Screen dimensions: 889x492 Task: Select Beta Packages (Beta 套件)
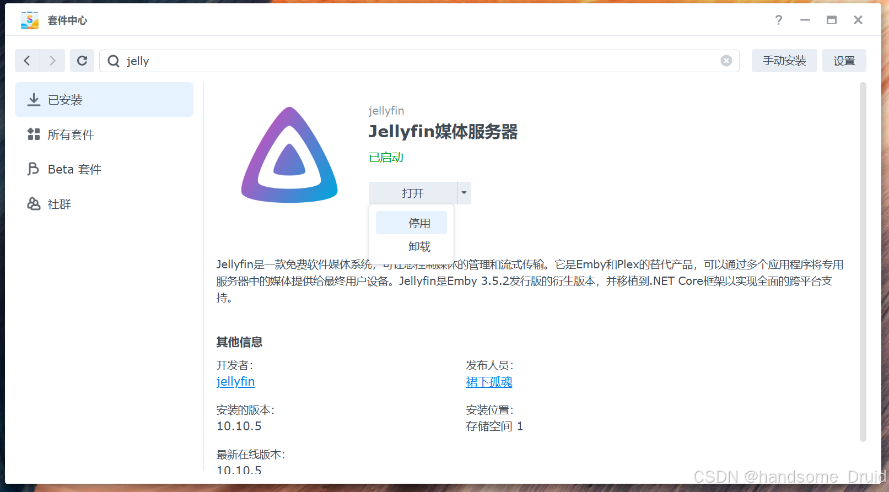click(104, 169)
